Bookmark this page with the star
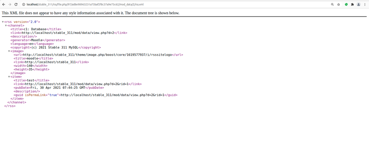 click(x=339, y=4)
